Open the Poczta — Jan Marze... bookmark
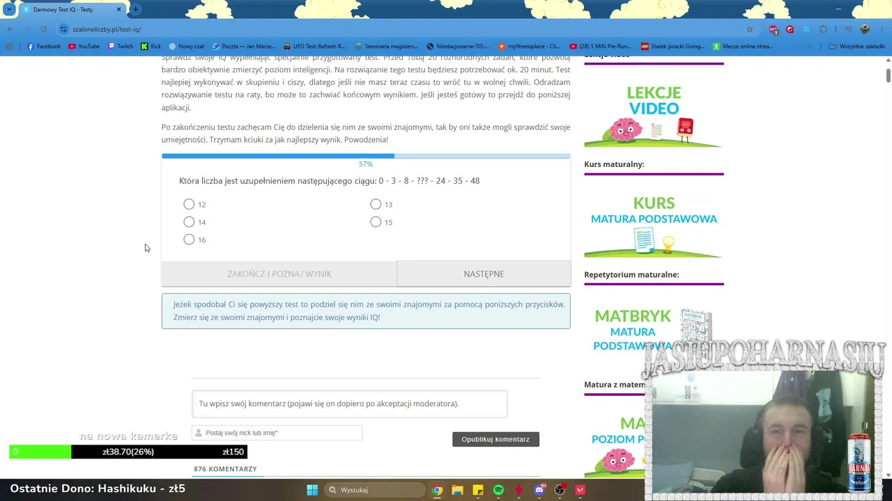The image size is (892, 501). [244, 47]
